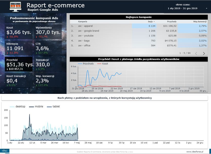The height and width of the screenshot is (154, 211).
Task: Go to previous page of campaigns table
Action: tap(196, 53)
